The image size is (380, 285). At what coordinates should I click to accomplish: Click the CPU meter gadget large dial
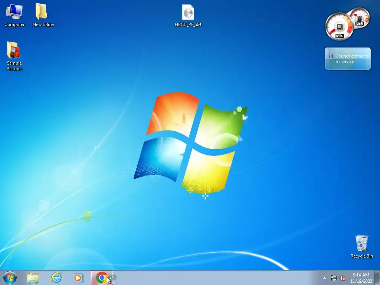[339, 26]
